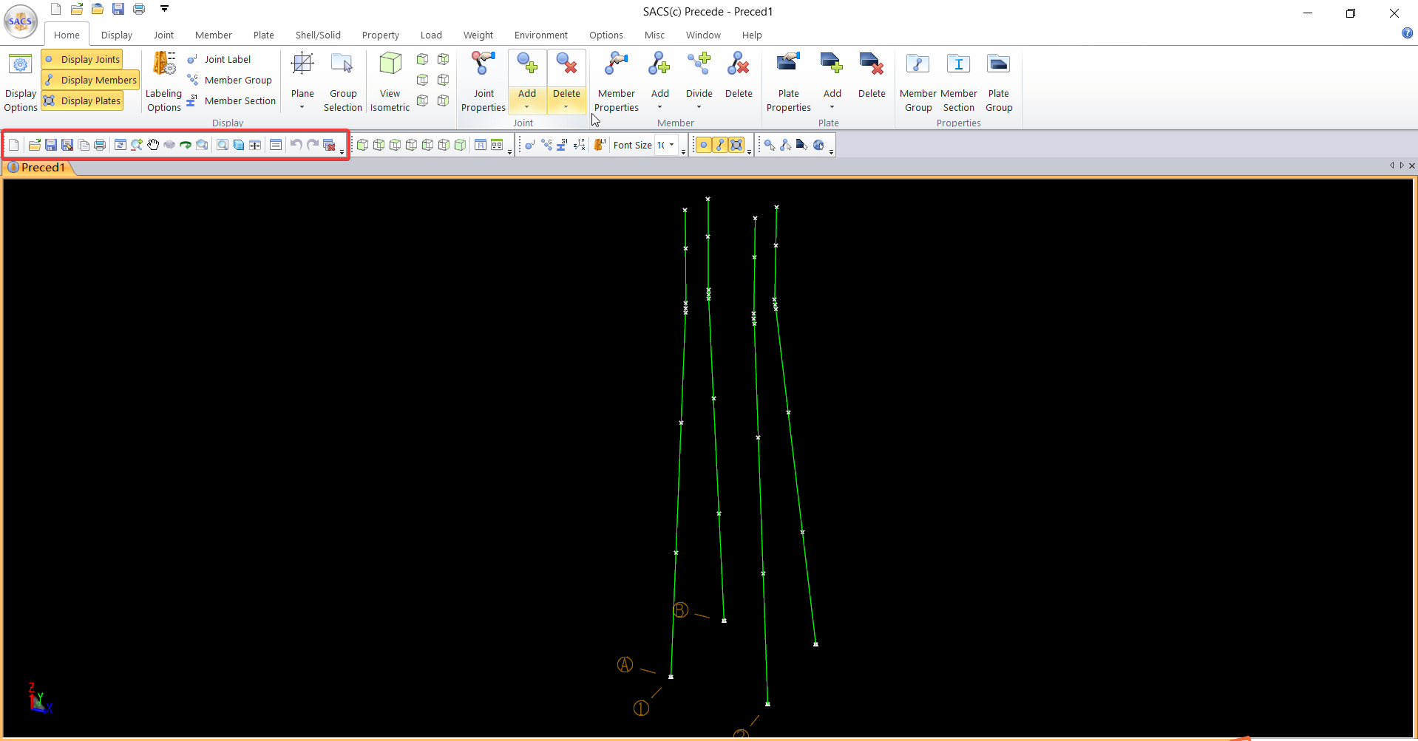
Task: Click the red X delete window icon in toolbar
Action: click(330, 145)
